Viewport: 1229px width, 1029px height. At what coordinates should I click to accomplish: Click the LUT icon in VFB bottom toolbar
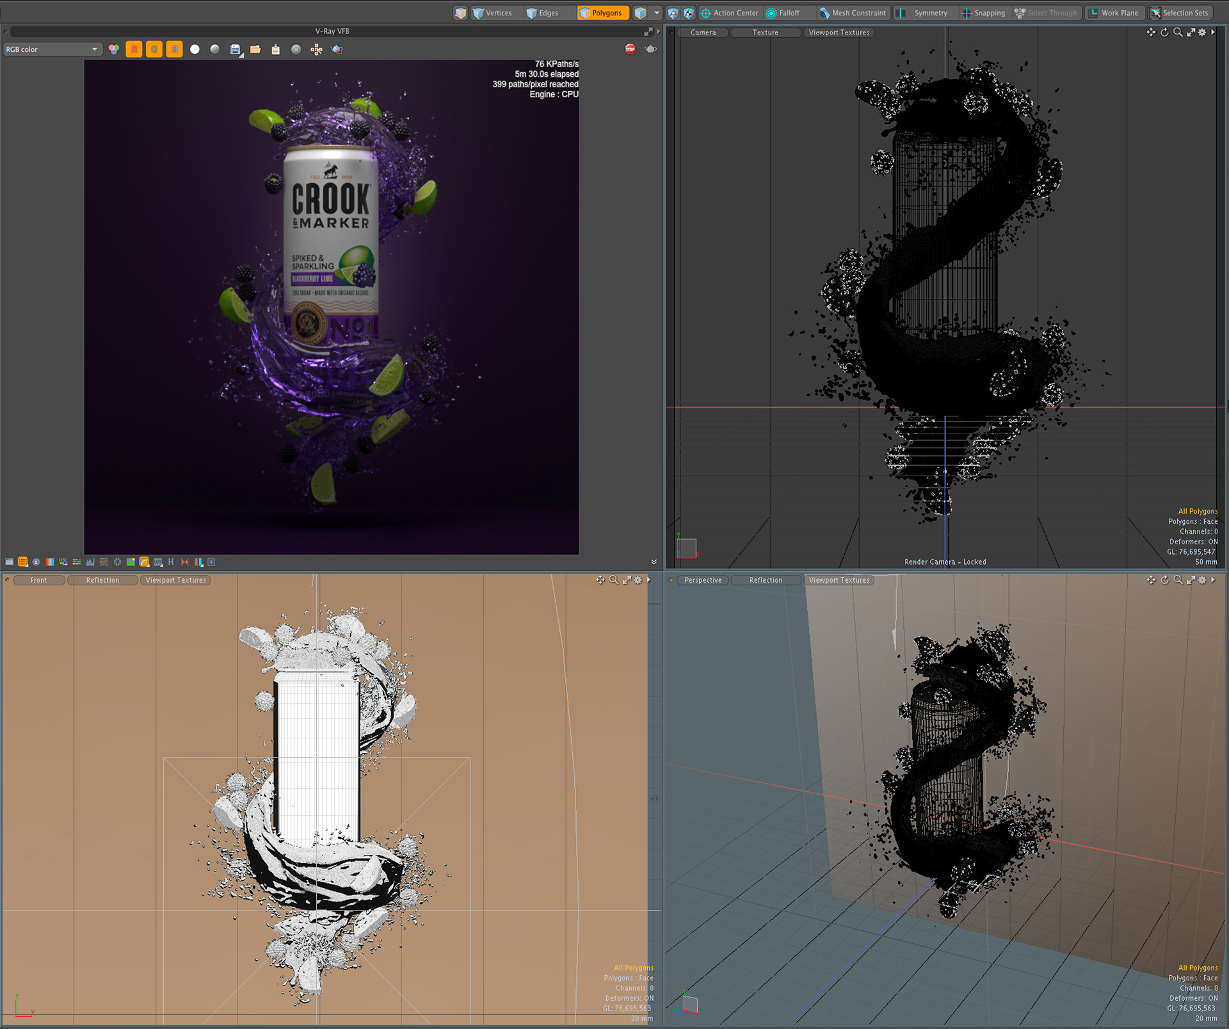[158, 562]
